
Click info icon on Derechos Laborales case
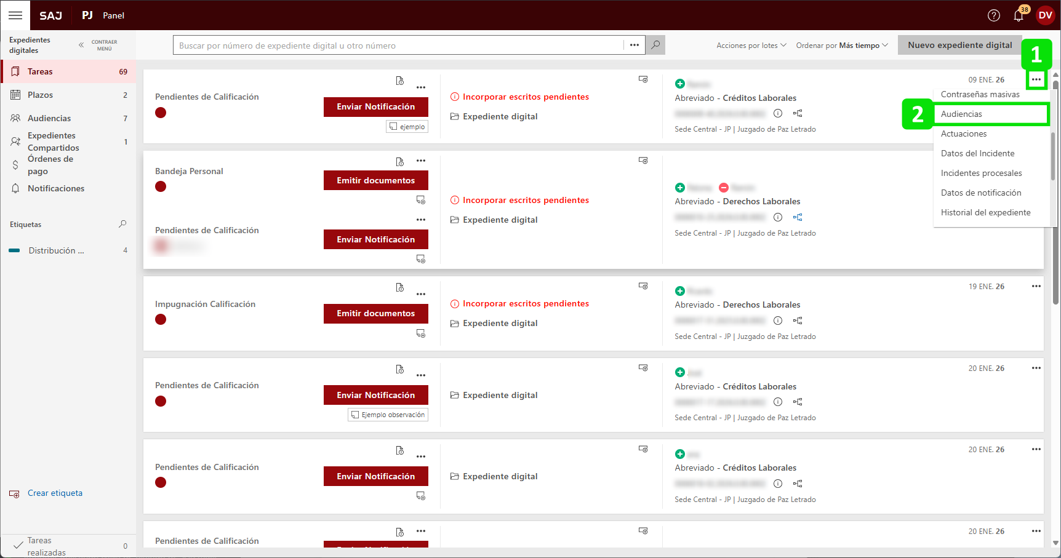pos(778,217)
